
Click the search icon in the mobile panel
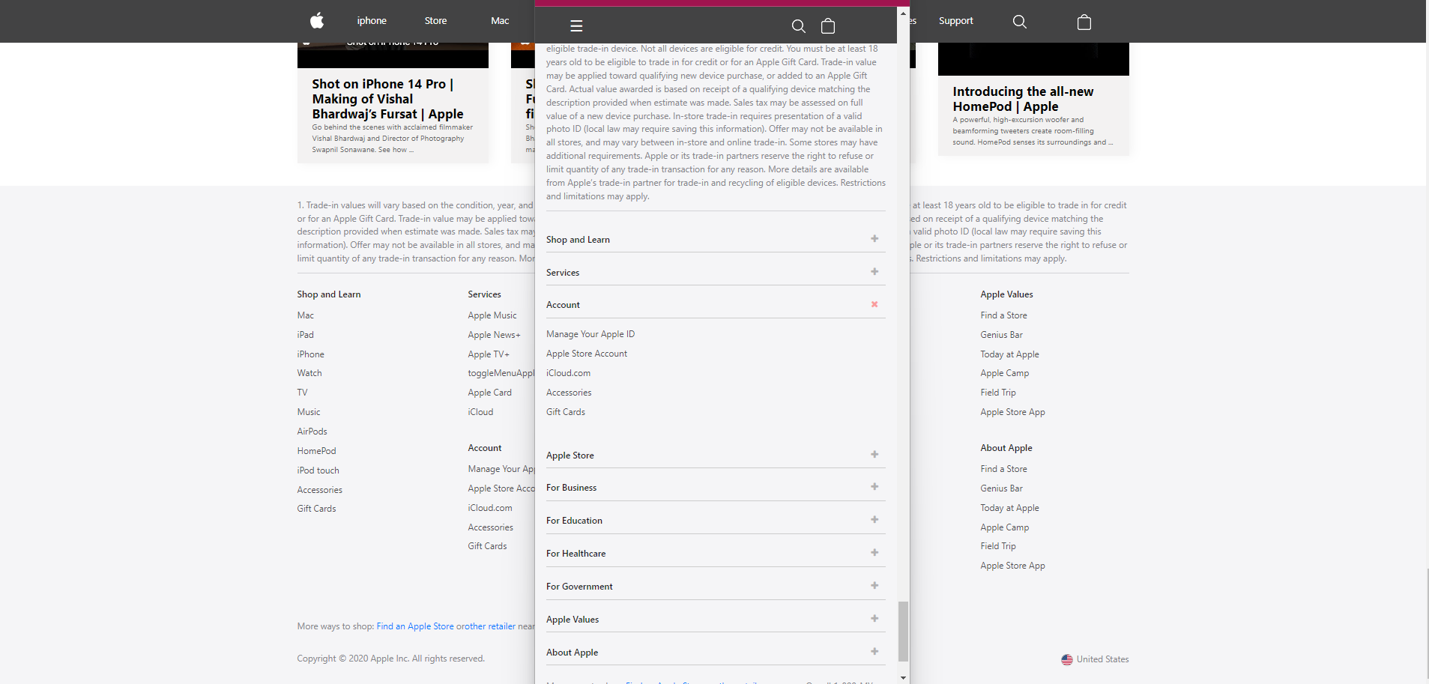[x=798, y=26]
